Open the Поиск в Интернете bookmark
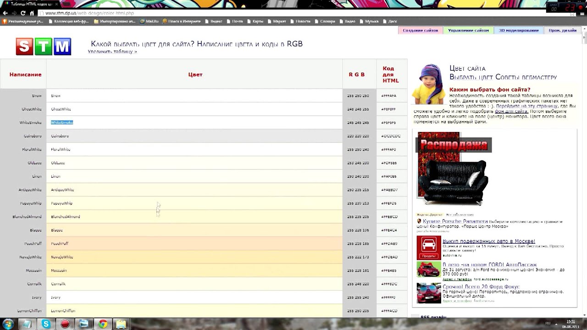Viewport: 587px width, 330px height. click(182, 21)
